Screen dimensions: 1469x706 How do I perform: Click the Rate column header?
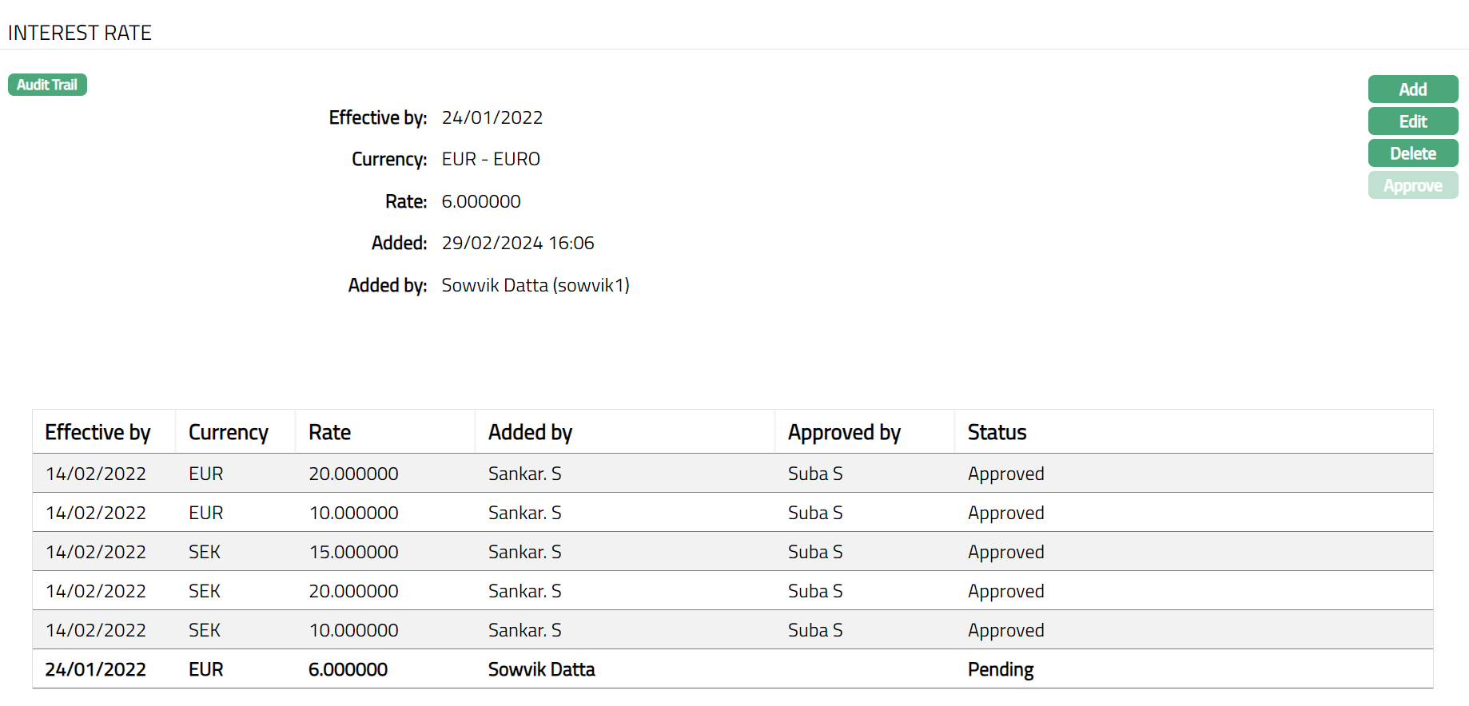coord(329,432)
